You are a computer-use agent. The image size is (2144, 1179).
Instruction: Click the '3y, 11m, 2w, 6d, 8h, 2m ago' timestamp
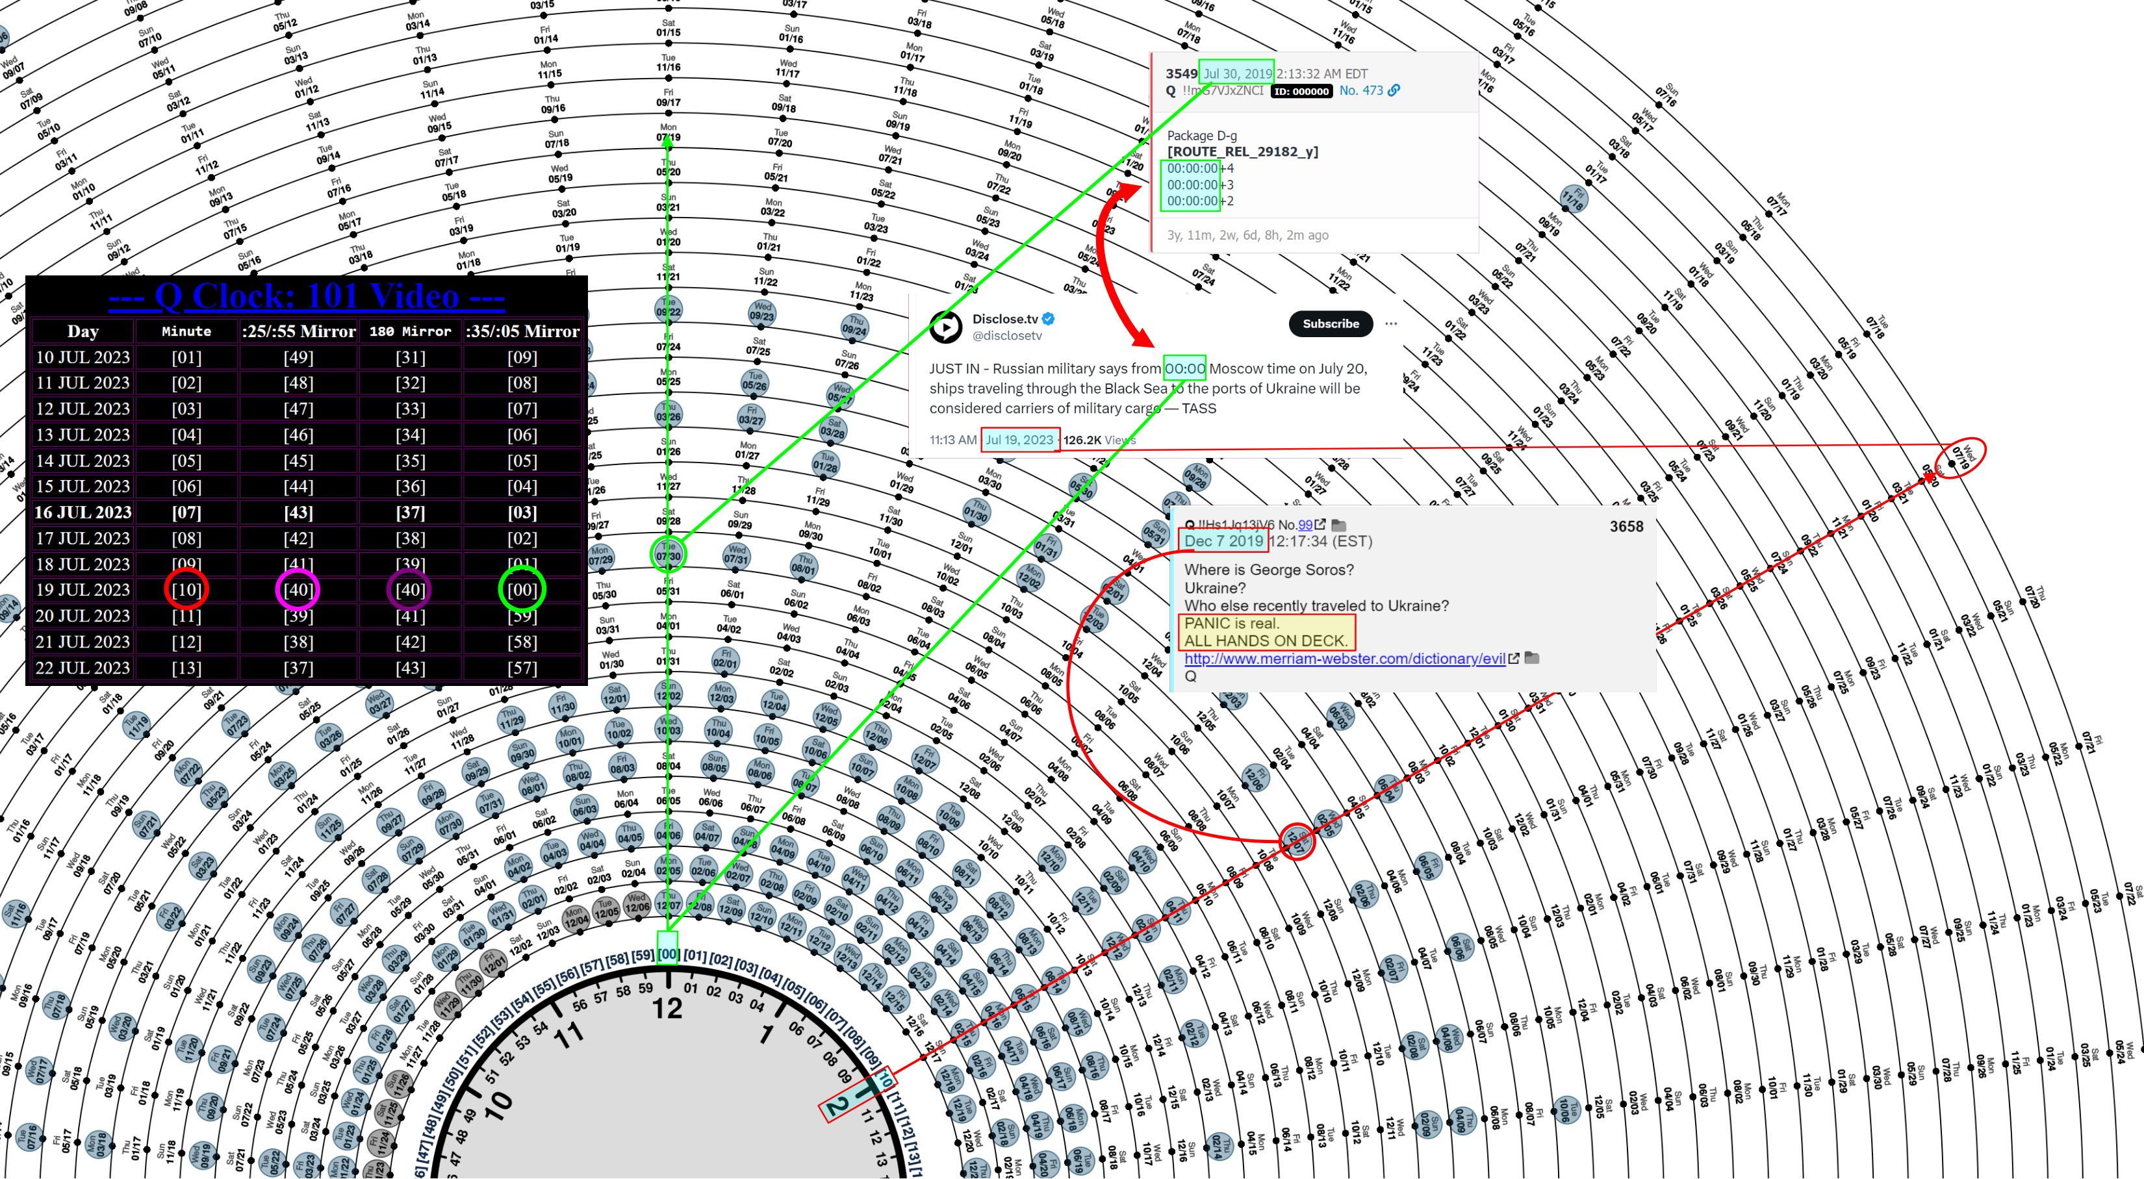click(1247, 235)
